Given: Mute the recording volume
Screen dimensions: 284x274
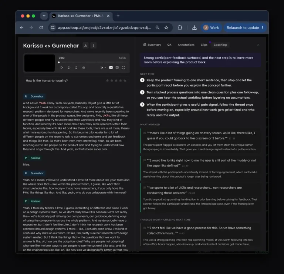Looking at the screenshot, I should 83,67.
